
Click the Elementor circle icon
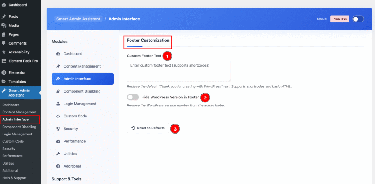coord(4,73)
